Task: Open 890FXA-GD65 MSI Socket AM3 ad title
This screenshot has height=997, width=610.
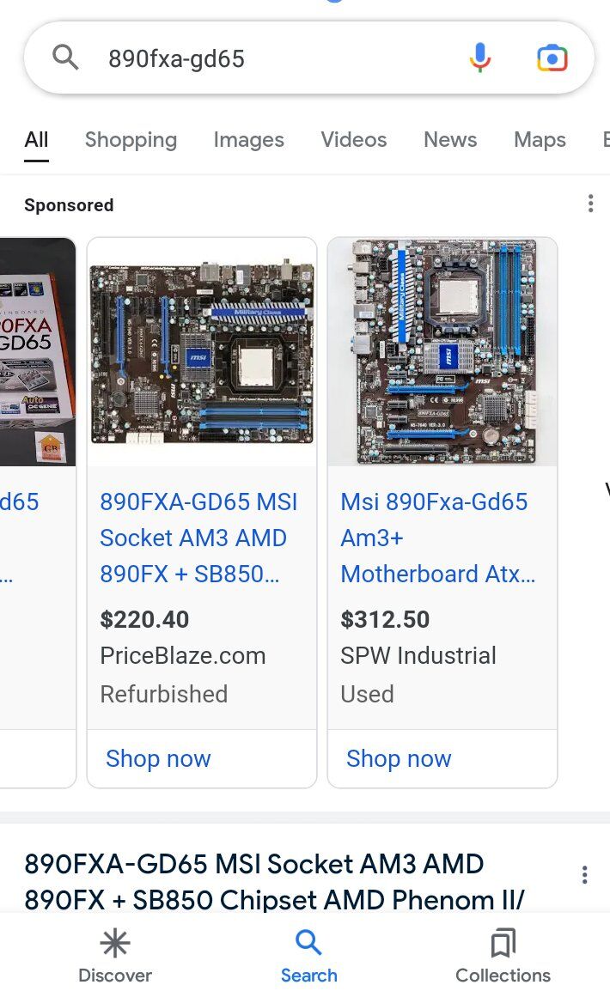Action: (x=198, y=538)
